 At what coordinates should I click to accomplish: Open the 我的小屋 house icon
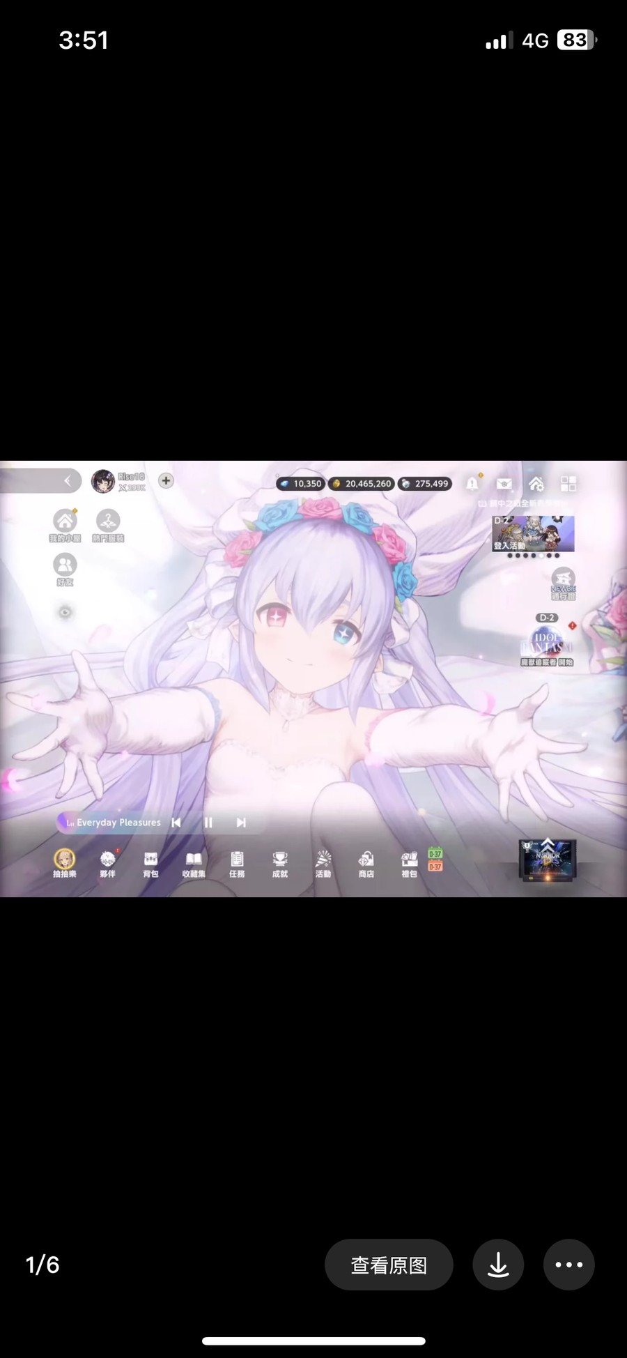coord(65,525)
